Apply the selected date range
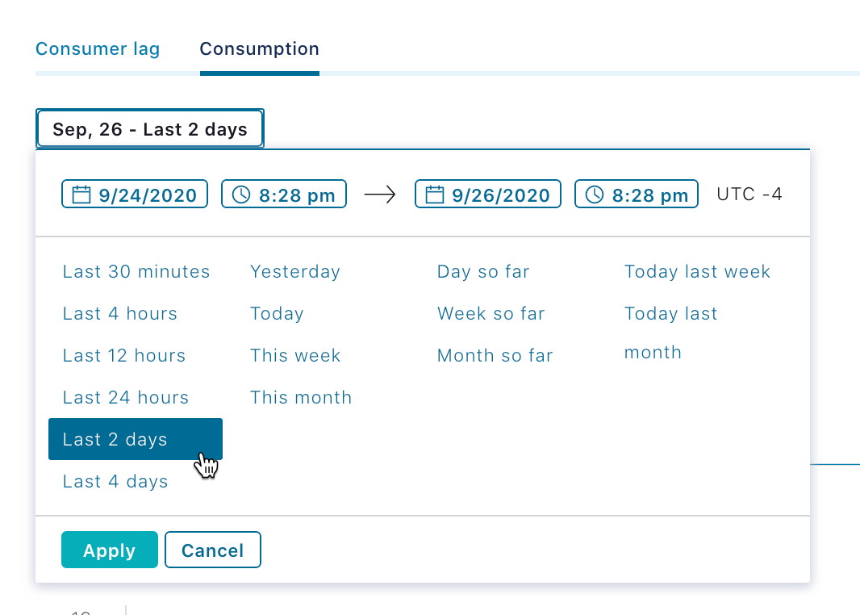The height and width of the screenshot is (615, 860). tap(110, 550)
